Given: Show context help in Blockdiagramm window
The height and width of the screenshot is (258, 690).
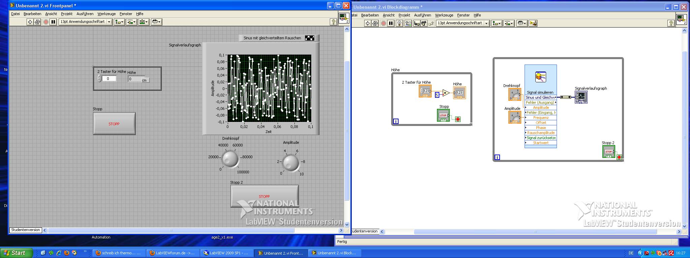Looking at the screenshot, I should (671, 23).
